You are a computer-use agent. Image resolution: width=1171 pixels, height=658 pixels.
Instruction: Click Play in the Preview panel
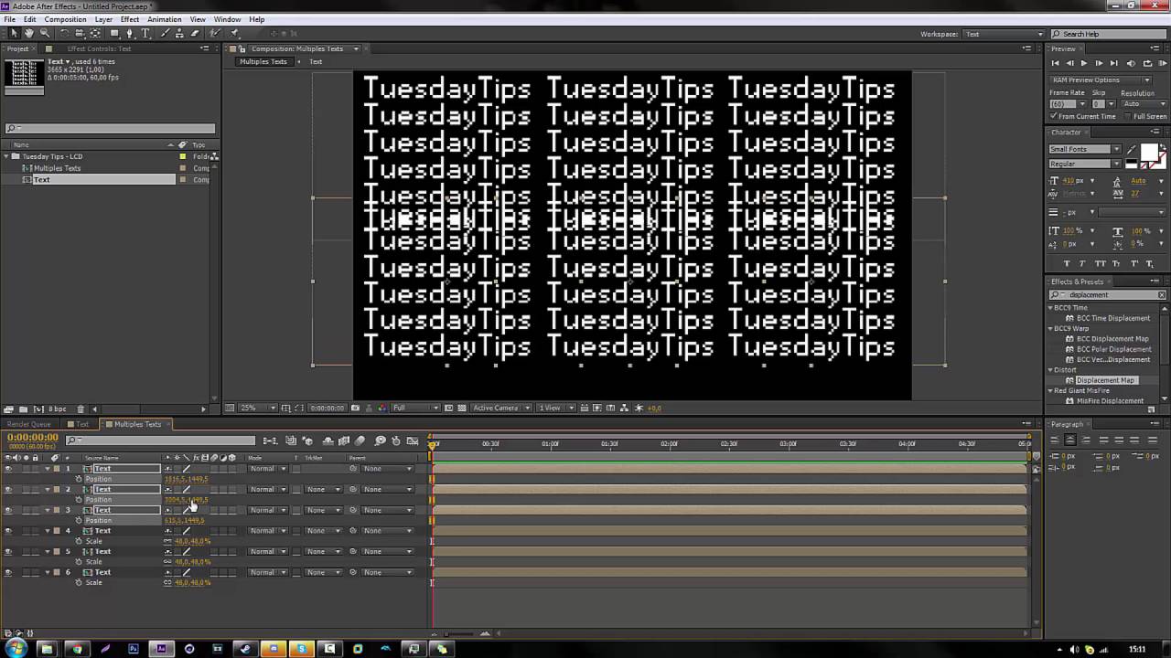(1084, 63)
